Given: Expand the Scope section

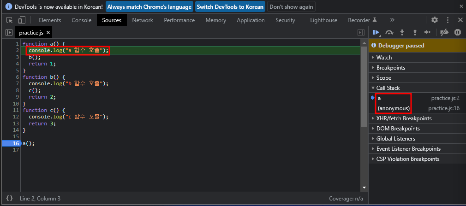Looking at the screenshot, I should (417, 78).
